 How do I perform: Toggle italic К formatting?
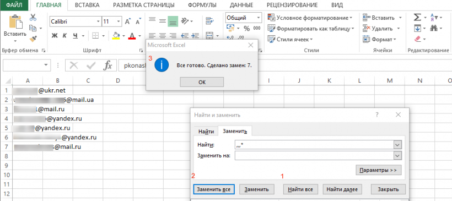point(64,36)
